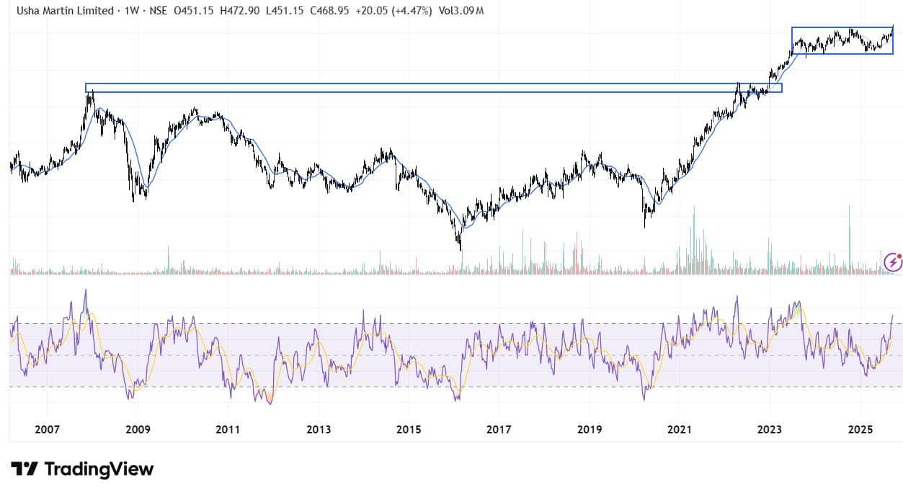Click the TradingView logo icon
This screenshot has width=903, height=496.
click(24, 469)
